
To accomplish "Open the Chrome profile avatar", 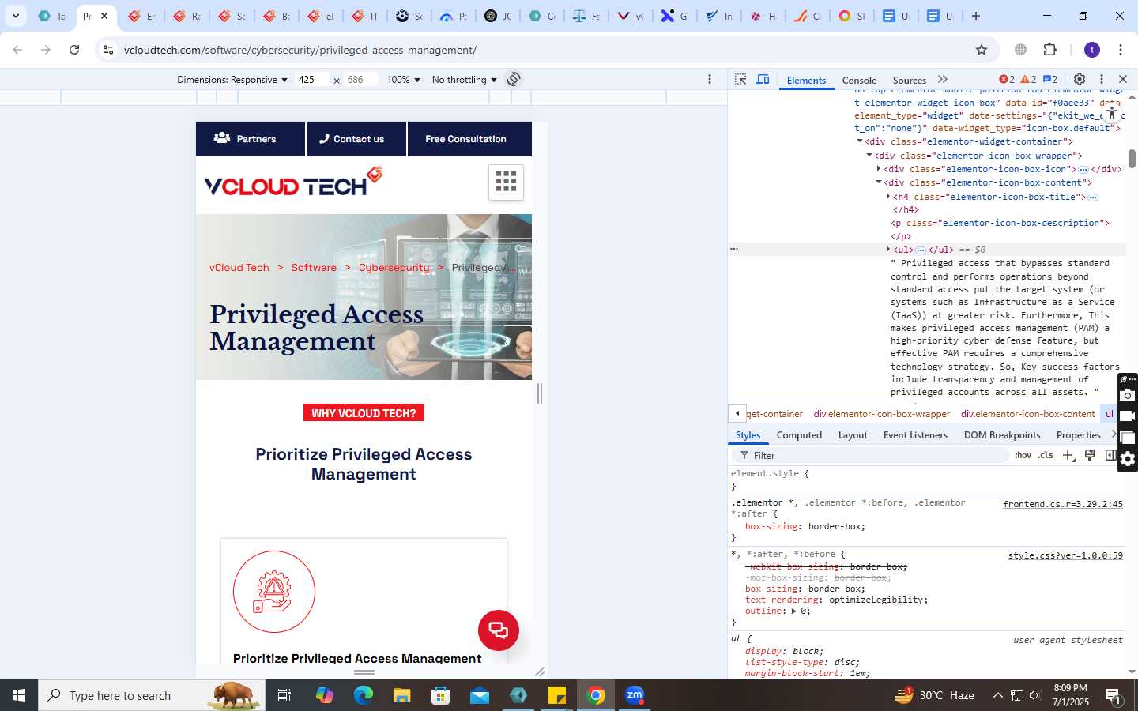I will pos(1092,50).
